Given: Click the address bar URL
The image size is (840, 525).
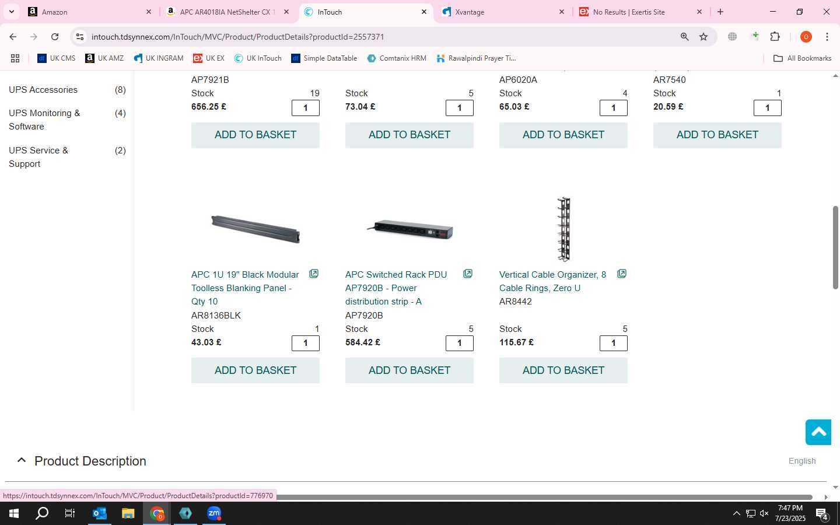Looking at the screenshot, I should tap(237, 37).
